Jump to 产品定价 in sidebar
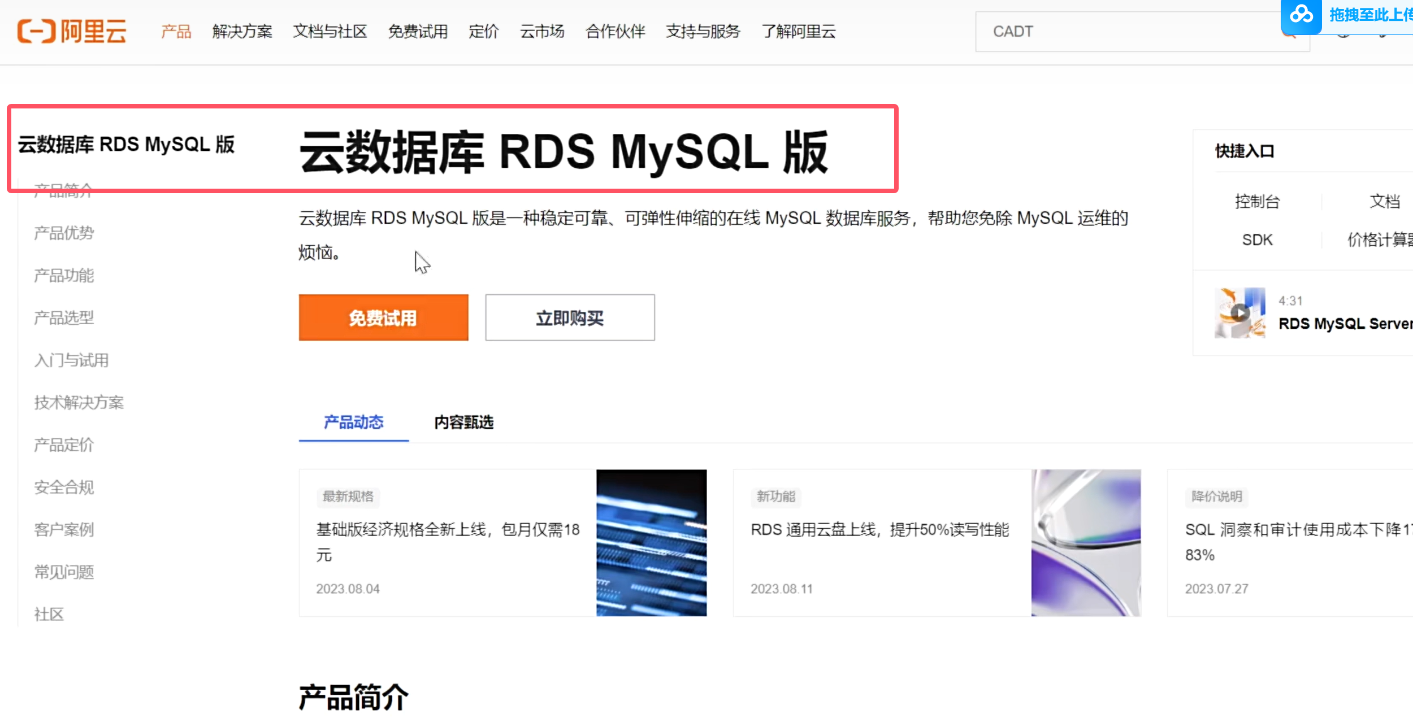Viewport: 1413px width, 723px height. tap(64, 445)
